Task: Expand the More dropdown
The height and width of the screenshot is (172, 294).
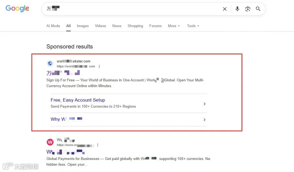Action: (174, 26)
